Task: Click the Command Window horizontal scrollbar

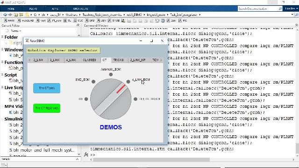Action: [x=151, y=160]
